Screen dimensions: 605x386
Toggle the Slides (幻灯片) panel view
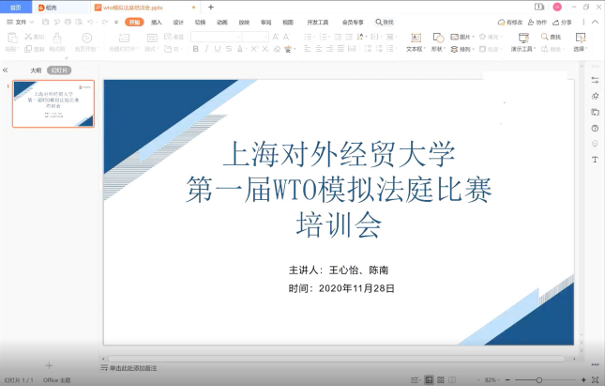pyautogui.click(x=59, y=69)
